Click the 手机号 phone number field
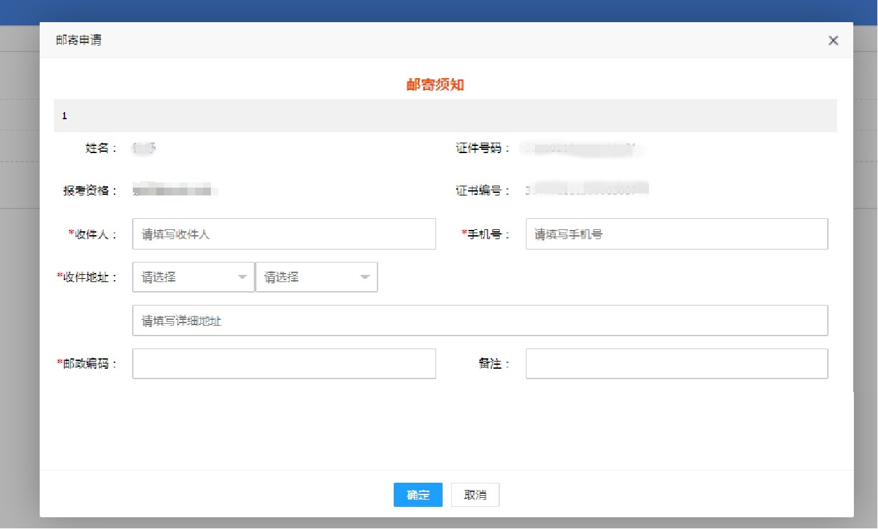878x529 pixels. 676,233
